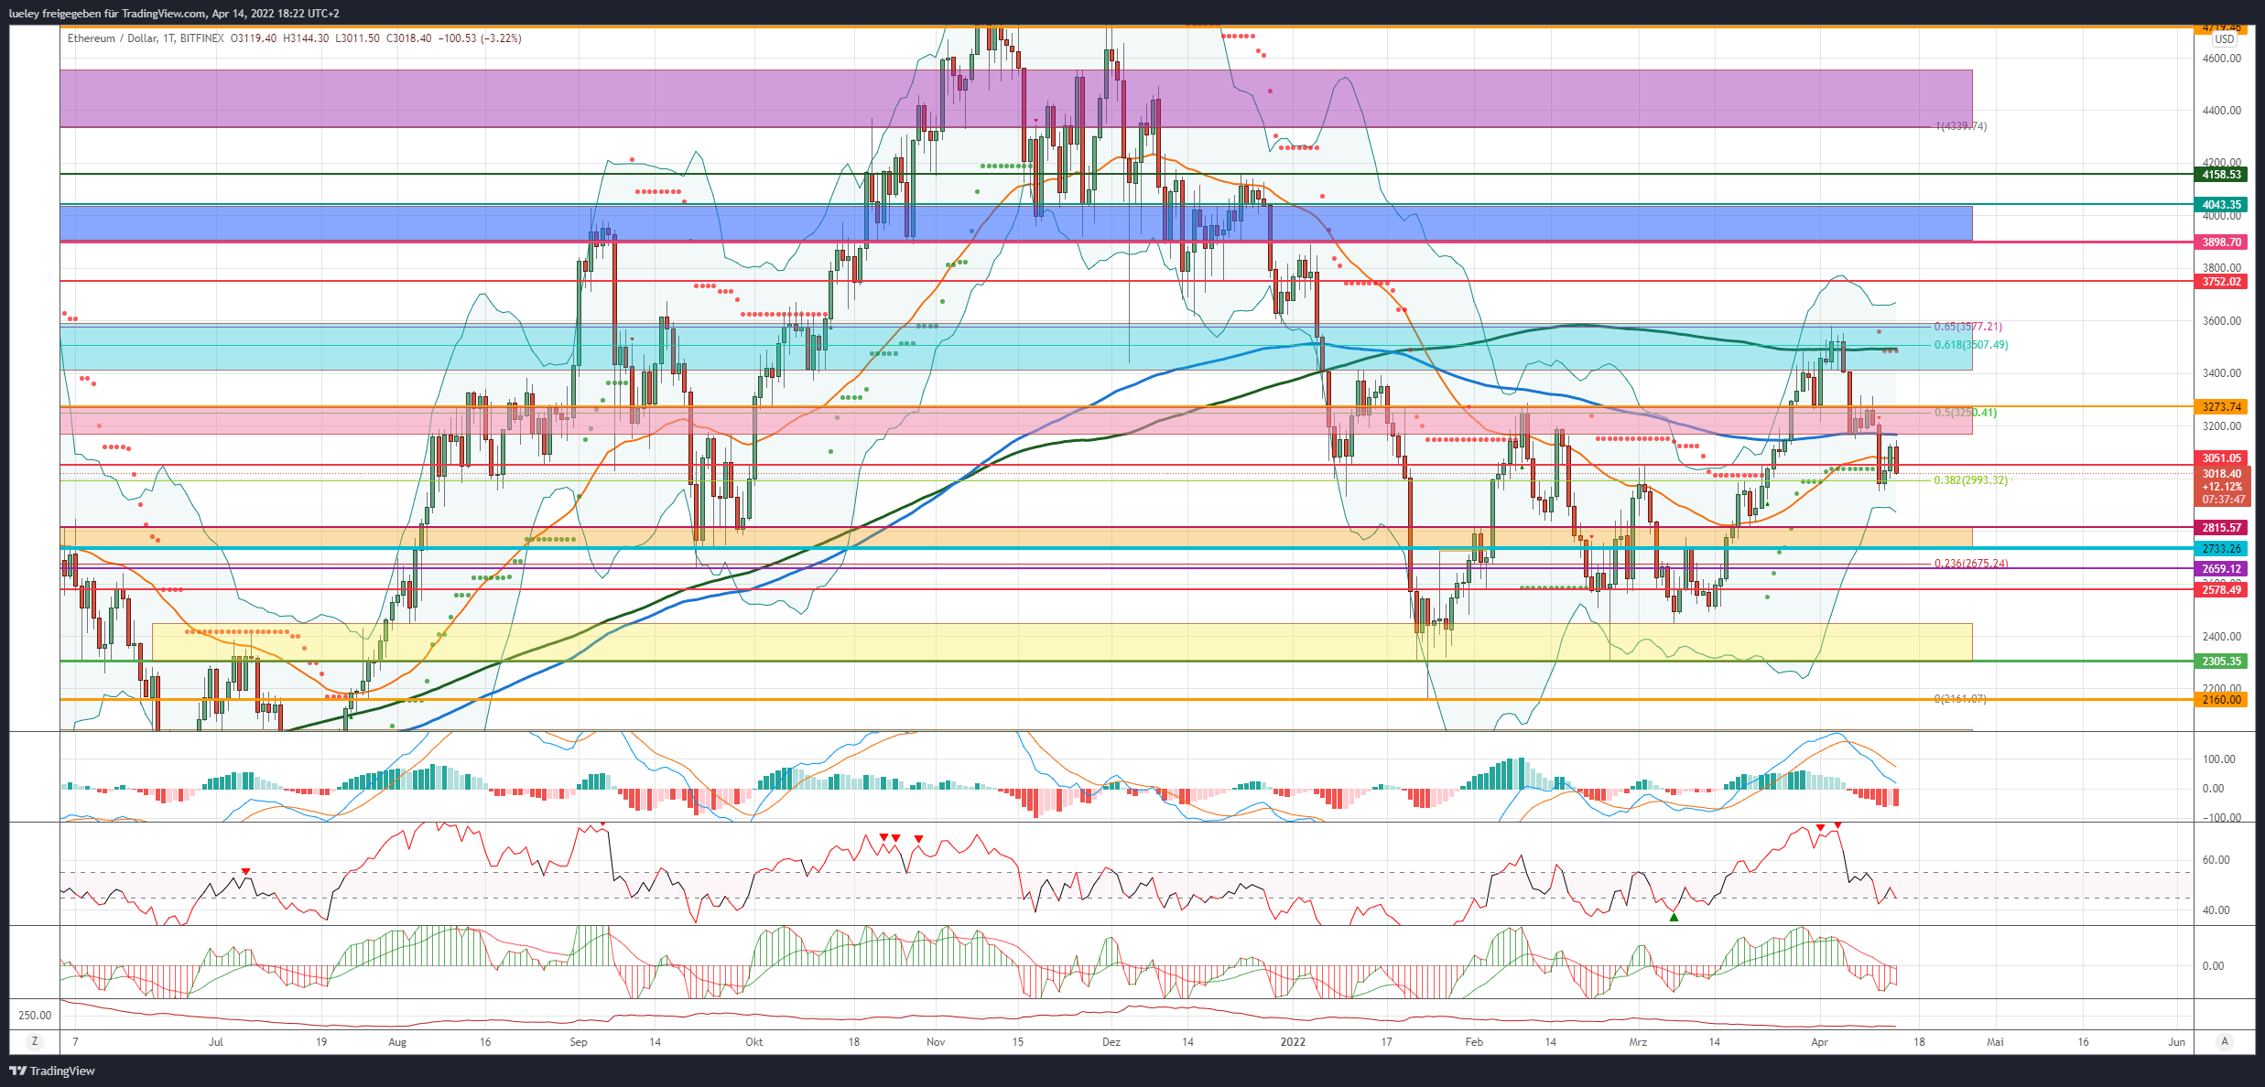
Task: Click the Dez label on the time axis
Action: coord(1111,1042)
